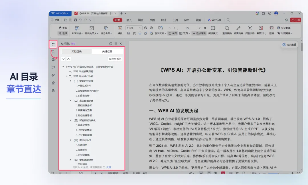Enter 阅读模式 reading mode
Viewport: 308px width, 185px height.
tap(213, 30)
